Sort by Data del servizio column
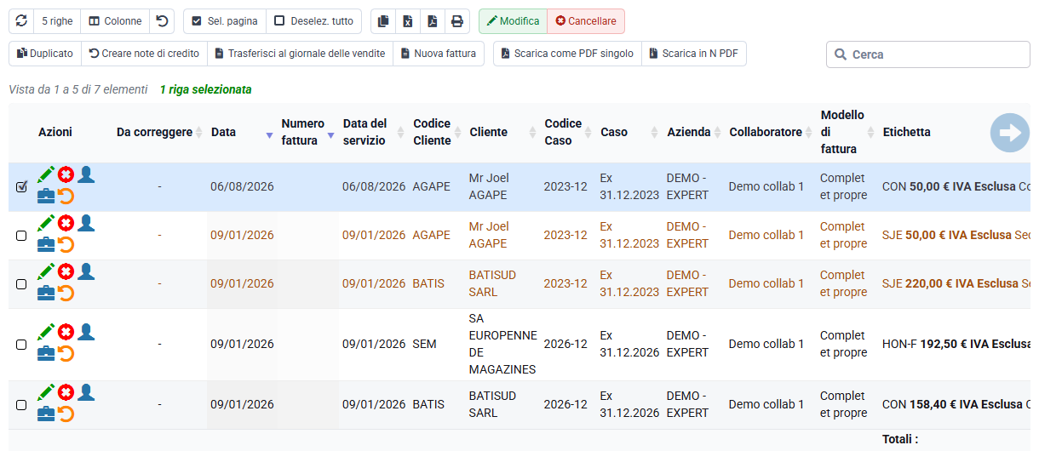The height and width of the screenshot is (468, 1039). pyautogui.click(x=373, y=133)
